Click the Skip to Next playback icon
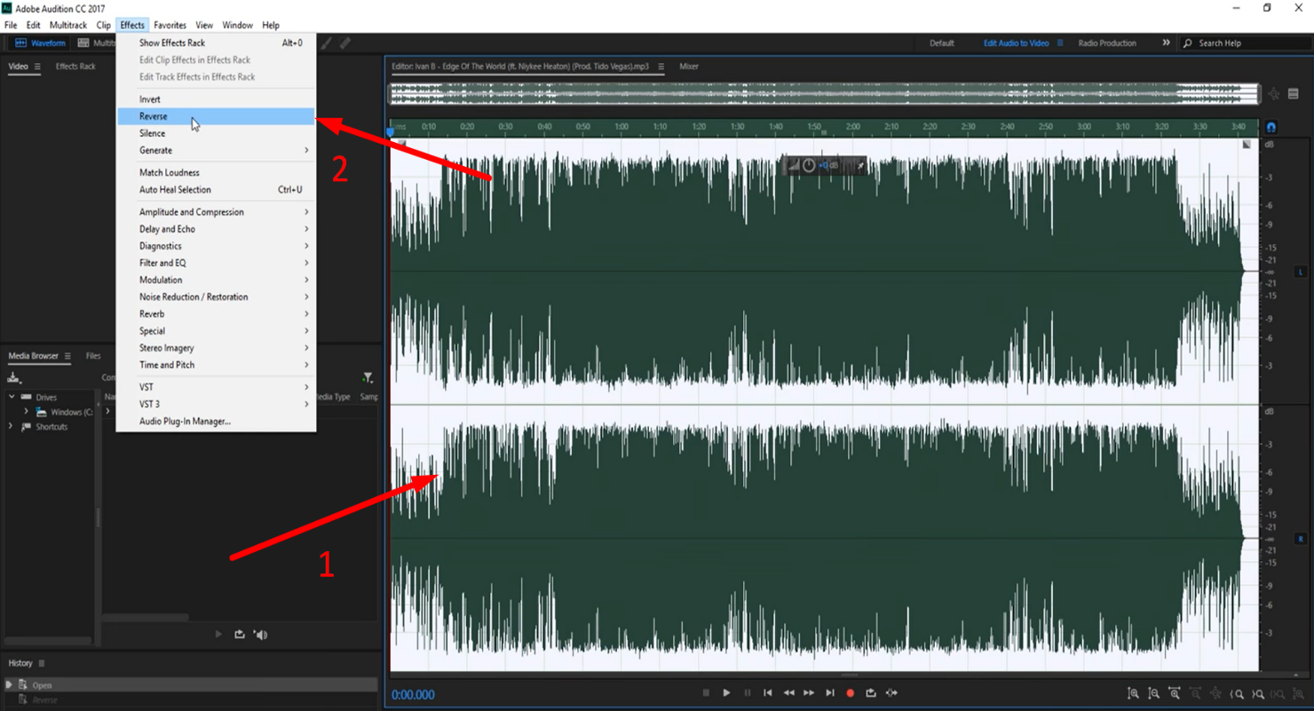 [x=830, y=693]
